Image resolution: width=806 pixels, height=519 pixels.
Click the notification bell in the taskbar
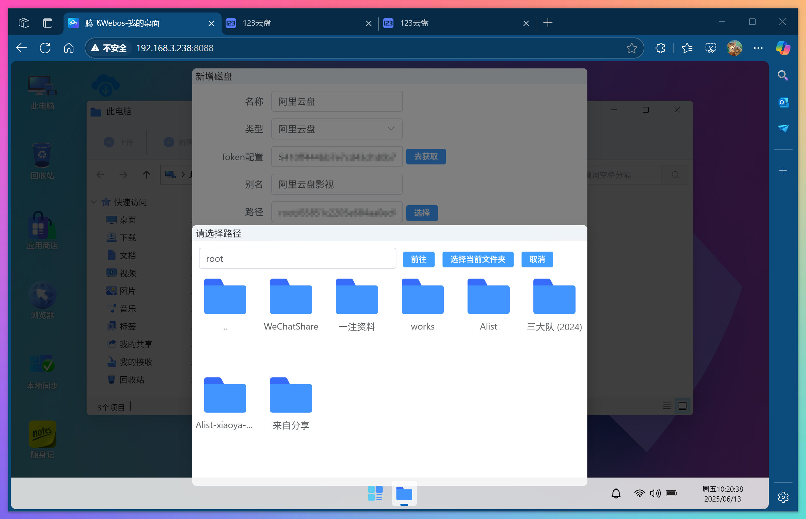click(x=616, y=493)
